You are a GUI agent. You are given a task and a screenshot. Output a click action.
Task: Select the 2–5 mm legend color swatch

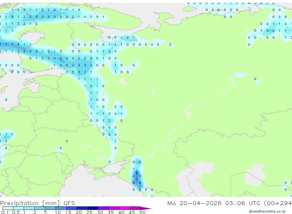tap(40, 208)
